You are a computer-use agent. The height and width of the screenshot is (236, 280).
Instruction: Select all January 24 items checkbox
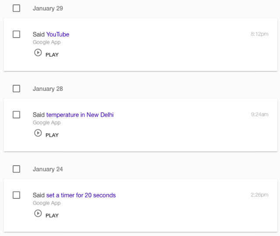coord(17,169)
